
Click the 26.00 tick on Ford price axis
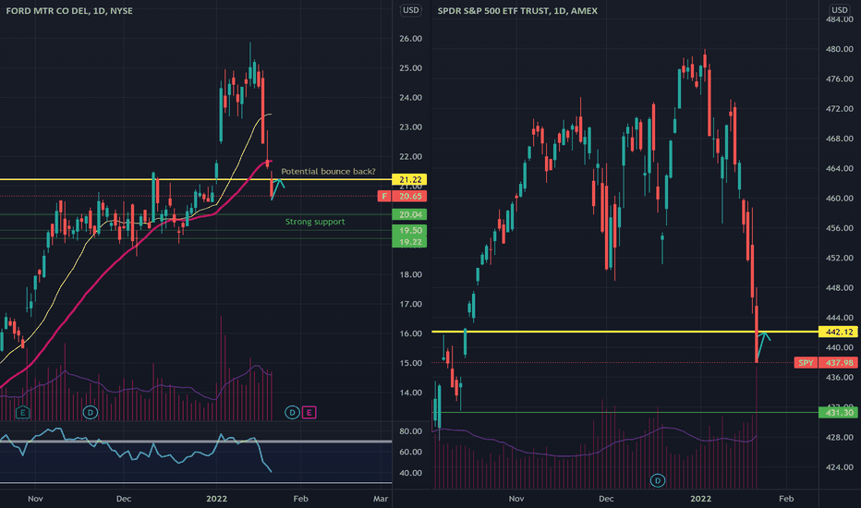click(x=411, y=39)
